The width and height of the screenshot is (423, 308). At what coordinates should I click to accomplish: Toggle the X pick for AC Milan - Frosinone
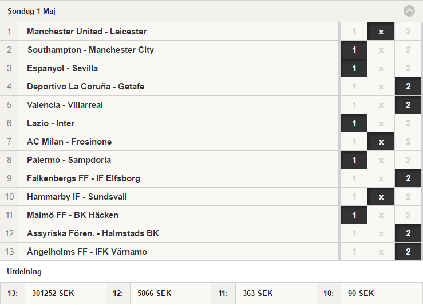point(381,142)
